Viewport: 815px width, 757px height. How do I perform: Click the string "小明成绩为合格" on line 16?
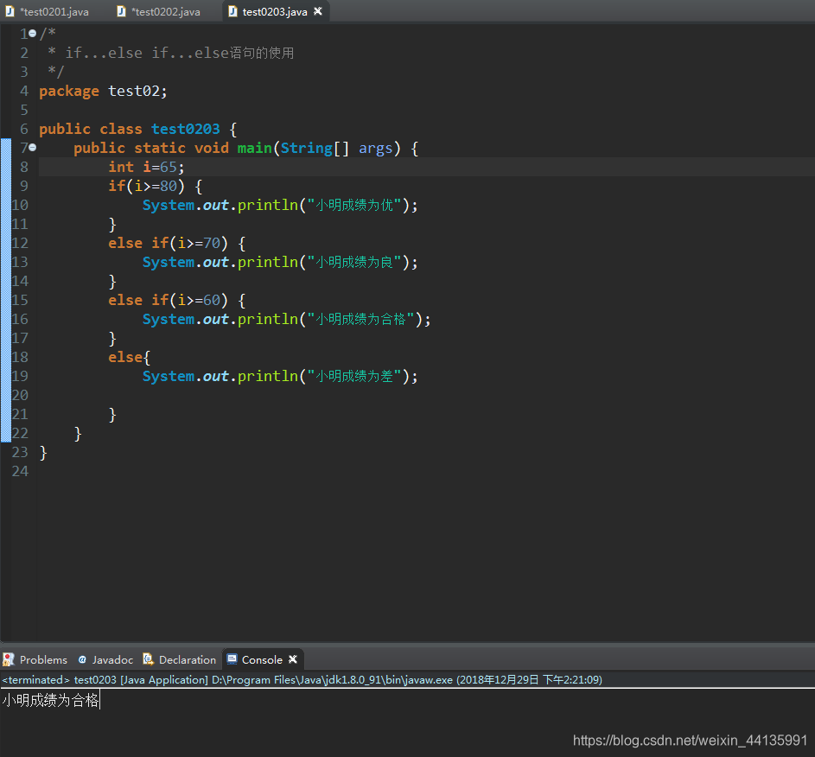tap(360, 319)
